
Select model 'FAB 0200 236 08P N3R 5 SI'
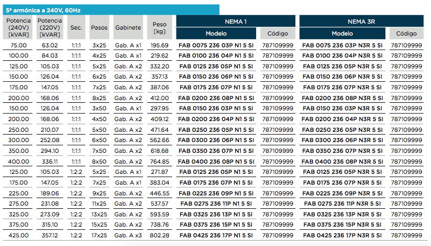[342, 98]
